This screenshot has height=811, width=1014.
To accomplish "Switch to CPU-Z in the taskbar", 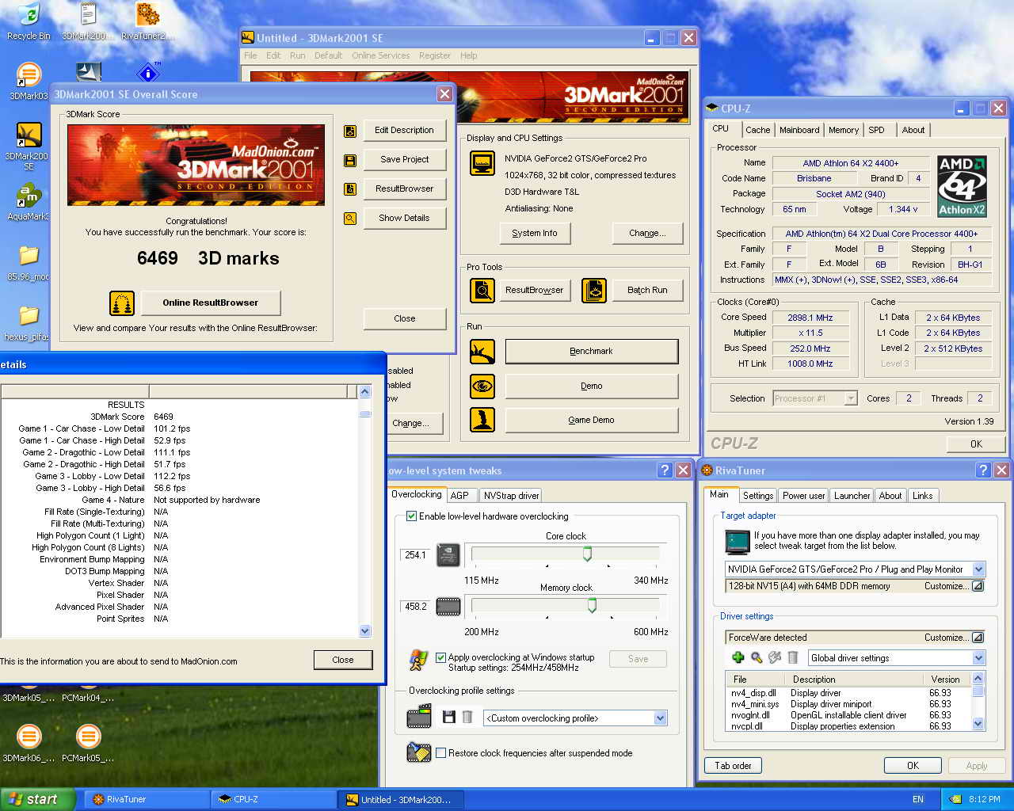I will 273,799.
